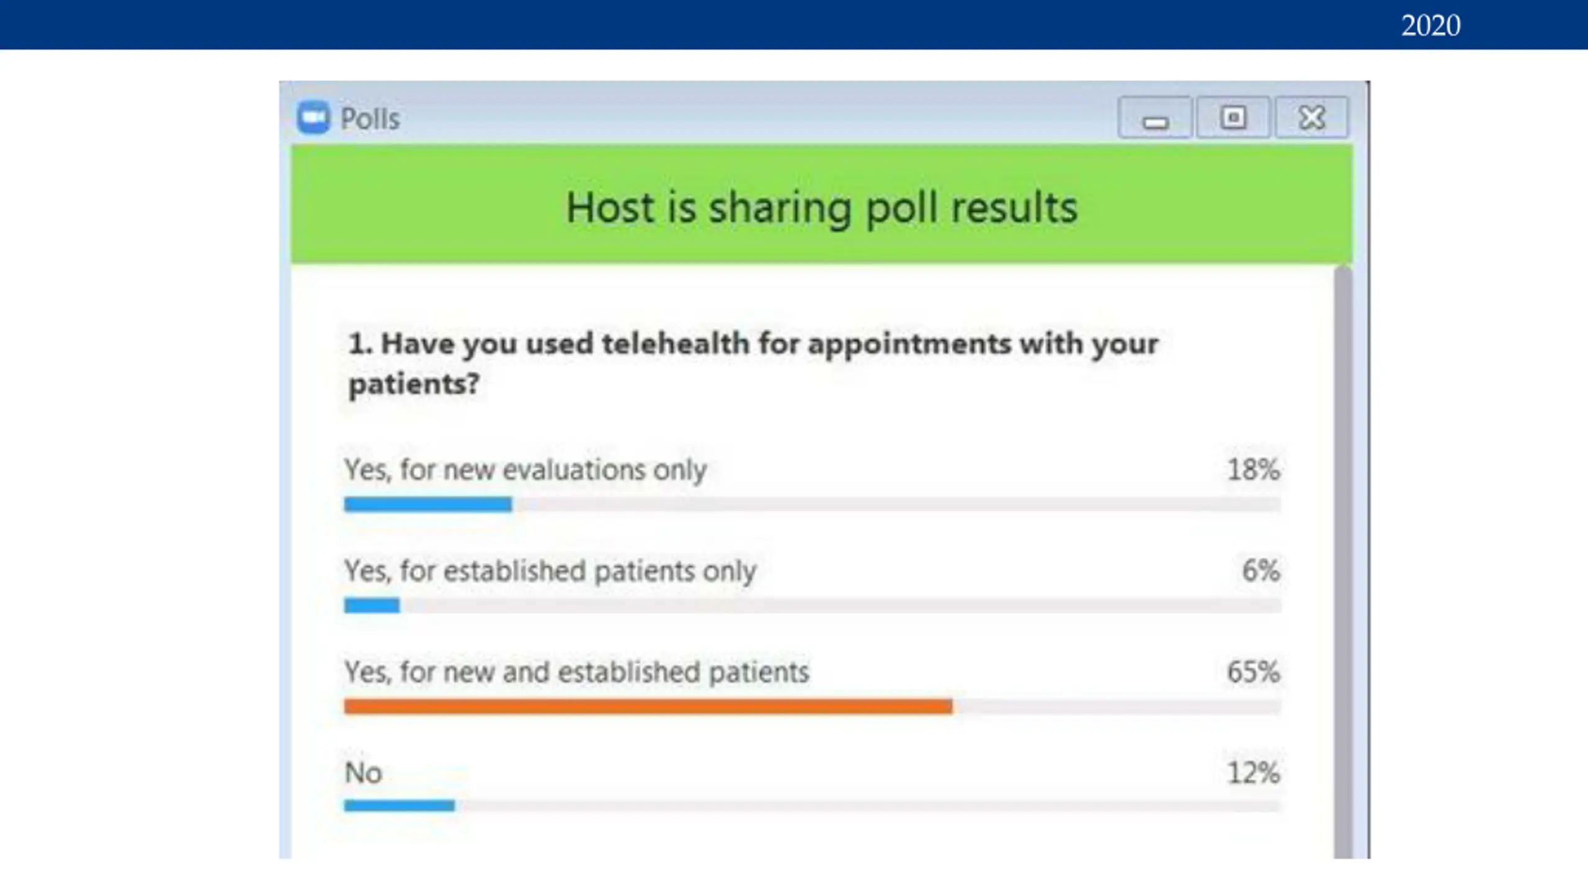
Task: Select 'Yes, for new evaluations only' option
Action: [x=525, y=469]
